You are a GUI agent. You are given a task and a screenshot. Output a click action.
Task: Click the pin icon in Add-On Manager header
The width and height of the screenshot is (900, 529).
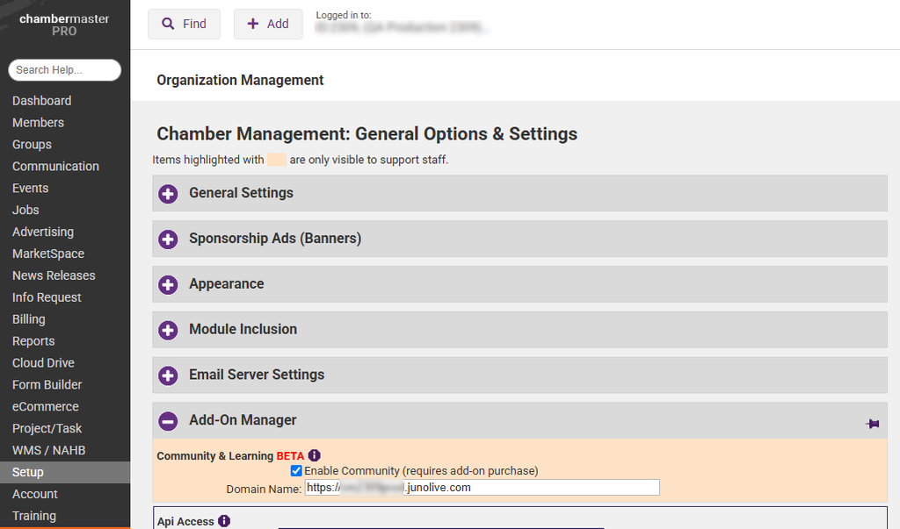(x=872, y=424)
